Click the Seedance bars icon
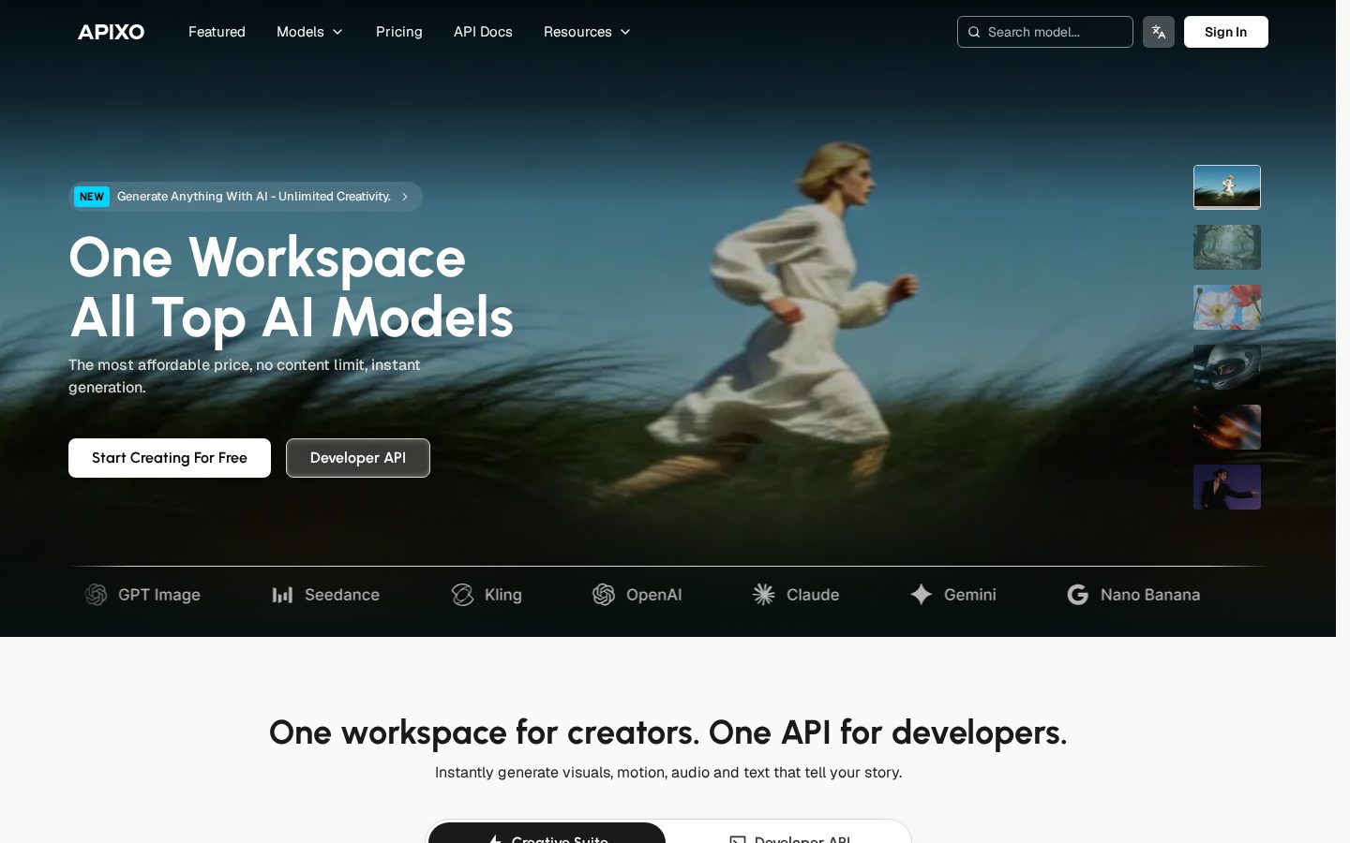Viewport: 1350px width, 843px height. pyautogui.click(x=282, y=595)
